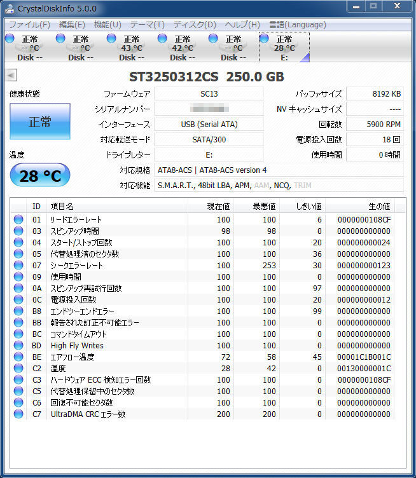Click status orb of 代替処理済のセクタ数 row
416x478 pixels.
18,254
